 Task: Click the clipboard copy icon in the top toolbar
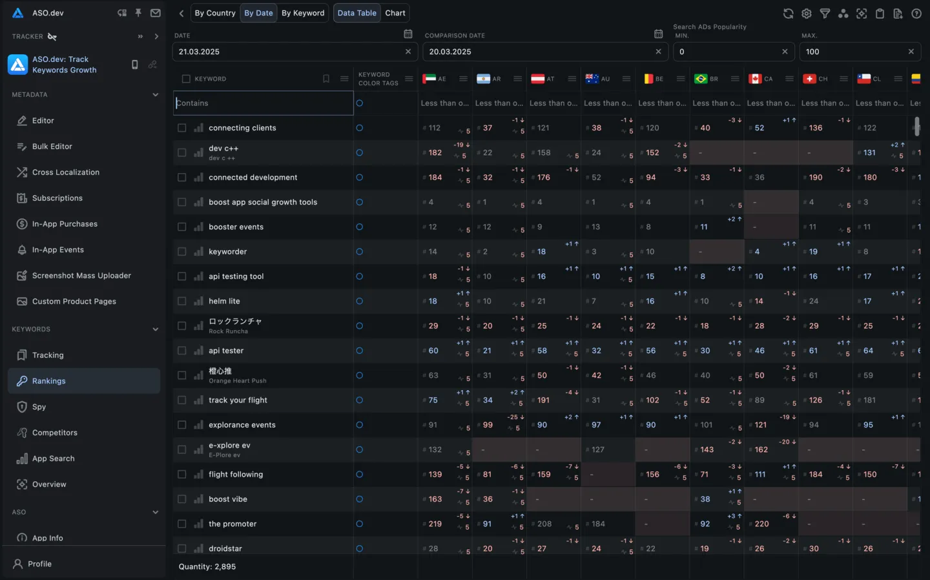coord(880,14)
